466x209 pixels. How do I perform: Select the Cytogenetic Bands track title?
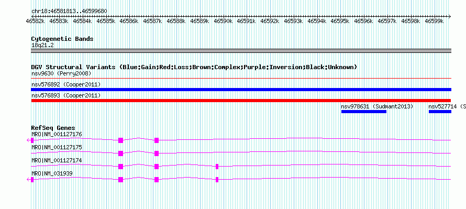[x=62, y=39]
